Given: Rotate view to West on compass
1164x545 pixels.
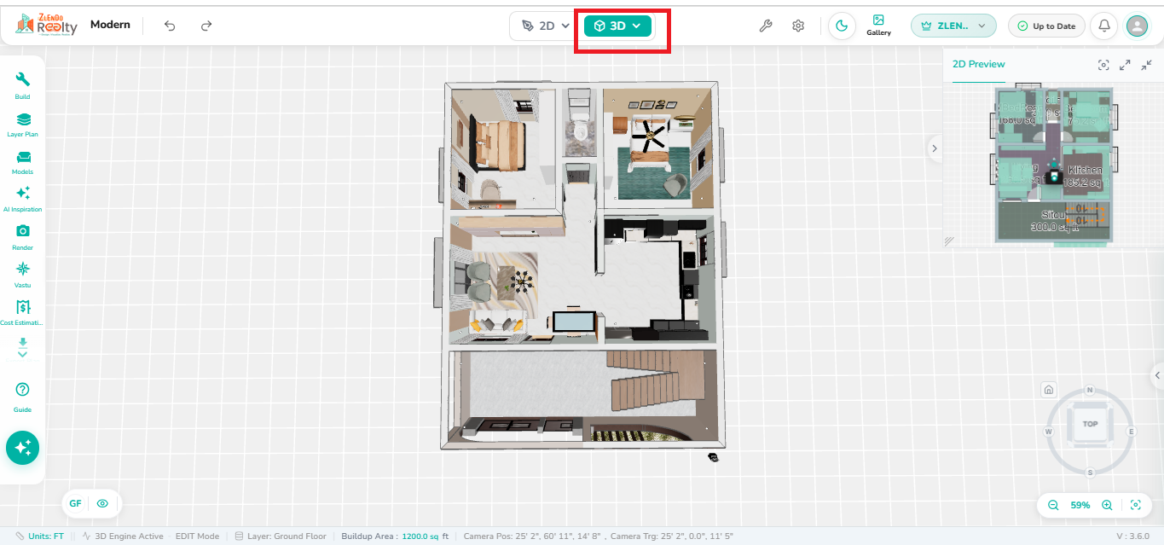Looking at the screenshot, I should [x=1049, y=432].
